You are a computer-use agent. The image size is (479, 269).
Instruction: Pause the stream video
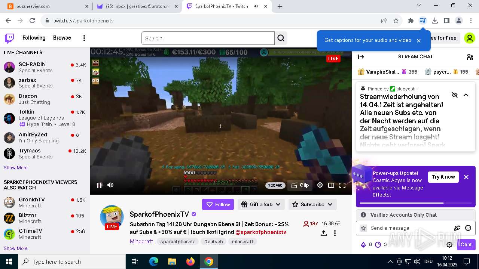pos(99,185)
